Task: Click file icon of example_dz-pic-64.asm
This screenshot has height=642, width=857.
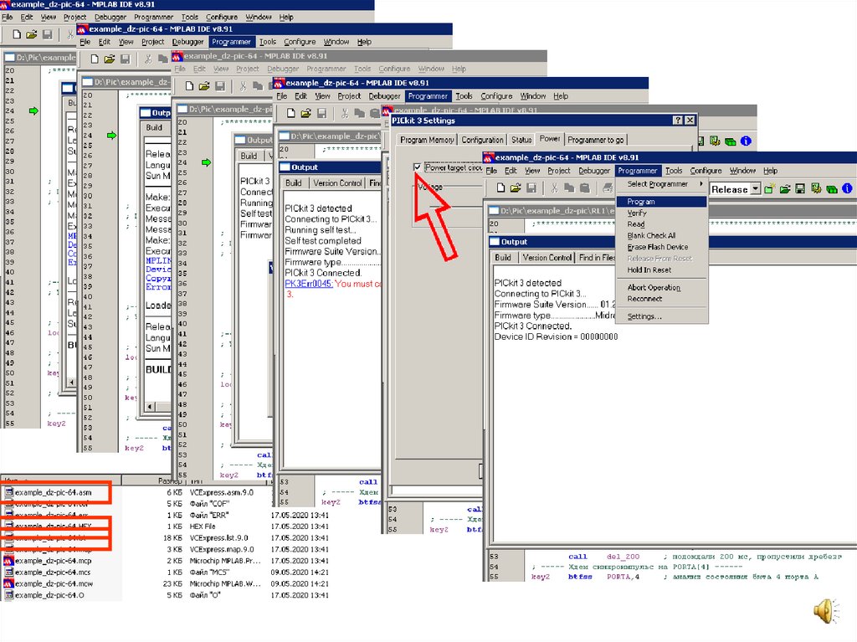Action: coord(8,492)
